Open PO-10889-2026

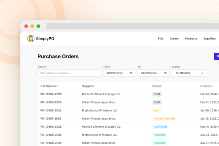(x=51, y=135)
